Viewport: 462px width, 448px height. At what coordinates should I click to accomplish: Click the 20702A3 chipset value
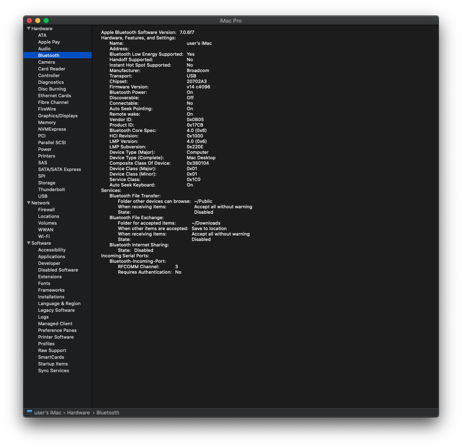(x=197, y=81)
